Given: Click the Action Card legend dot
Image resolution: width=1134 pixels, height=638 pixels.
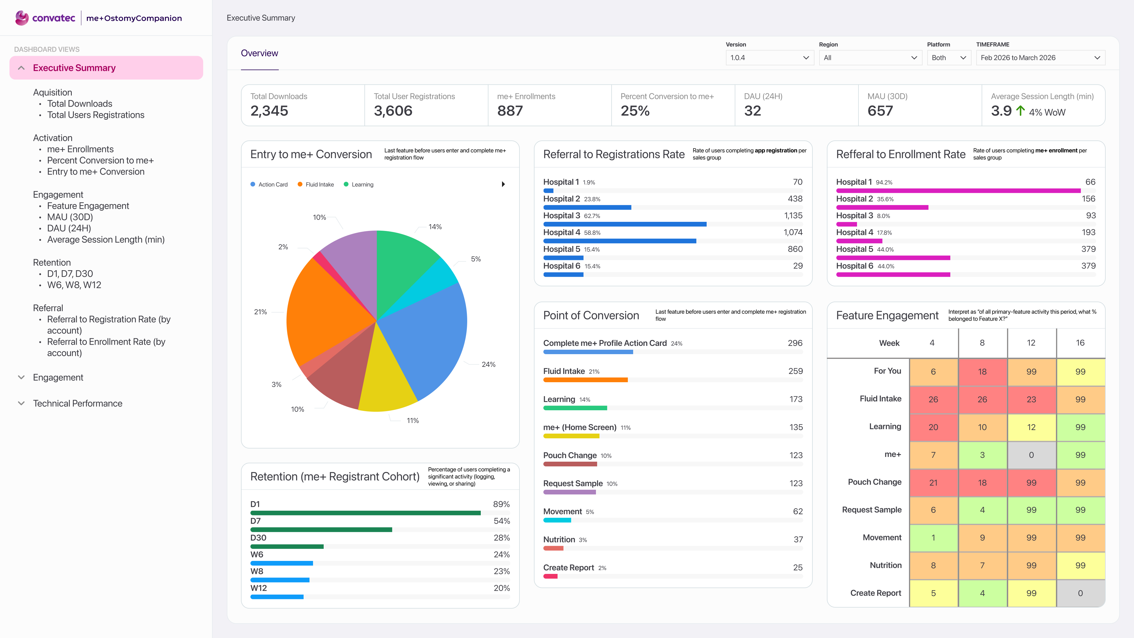Looking at the screenshot, I should click(253, 185).
